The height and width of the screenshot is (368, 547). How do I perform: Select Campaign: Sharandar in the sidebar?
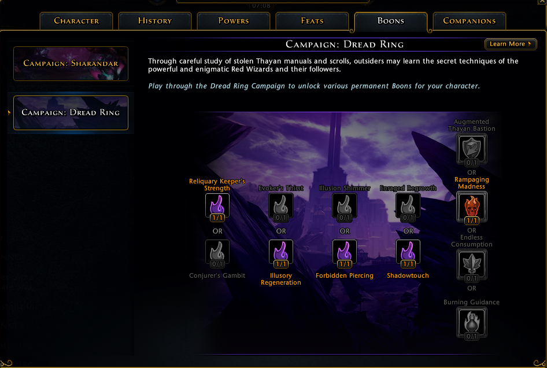[71, 64]
